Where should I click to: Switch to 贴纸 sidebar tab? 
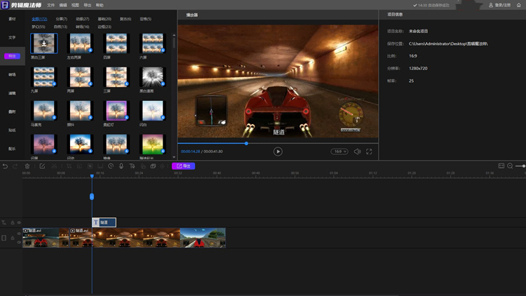pos(12,130)
